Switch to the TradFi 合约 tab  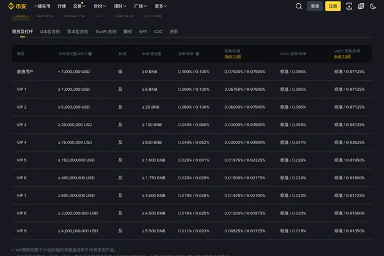tap(106, 31)
